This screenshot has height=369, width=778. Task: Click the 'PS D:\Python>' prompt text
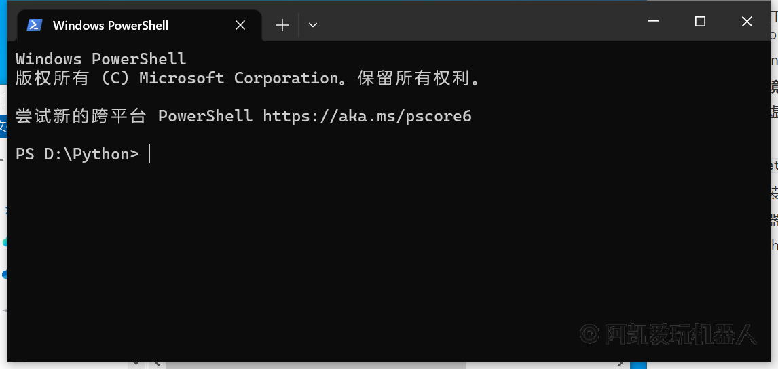(77, 154)
